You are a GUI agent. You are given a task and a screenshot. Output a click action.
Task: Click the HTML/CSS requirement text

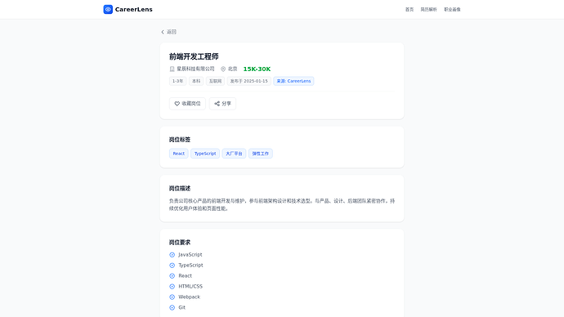[190, 287]
